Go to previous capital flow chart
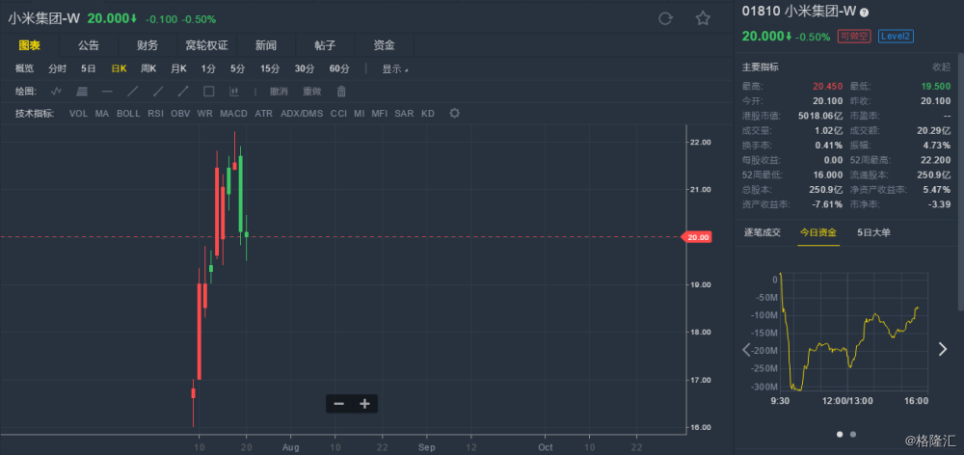 click(746, 349)
